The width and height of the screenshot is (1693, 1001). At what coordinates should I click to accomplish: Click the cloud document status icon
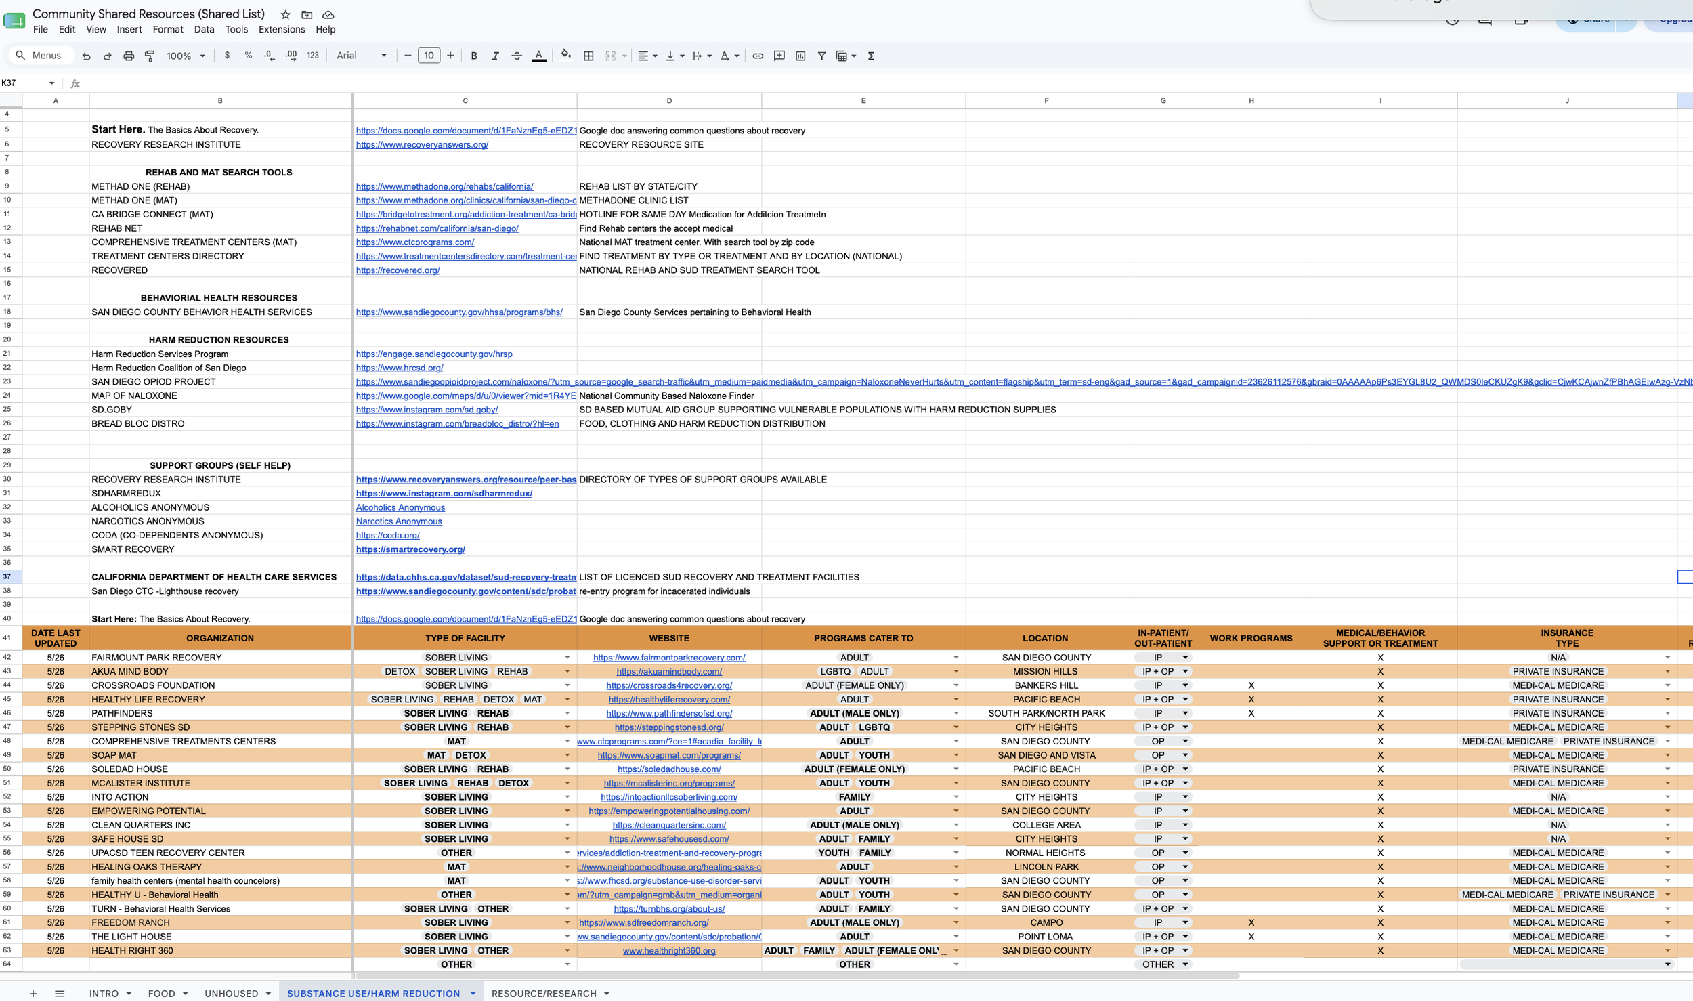click(x=328, y=14)
